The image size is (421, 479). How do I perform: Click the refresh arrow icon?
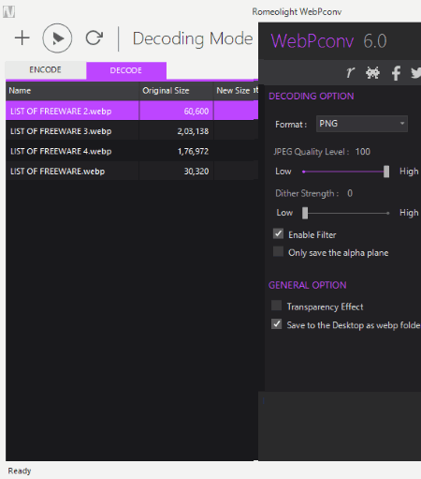[94, 38]
